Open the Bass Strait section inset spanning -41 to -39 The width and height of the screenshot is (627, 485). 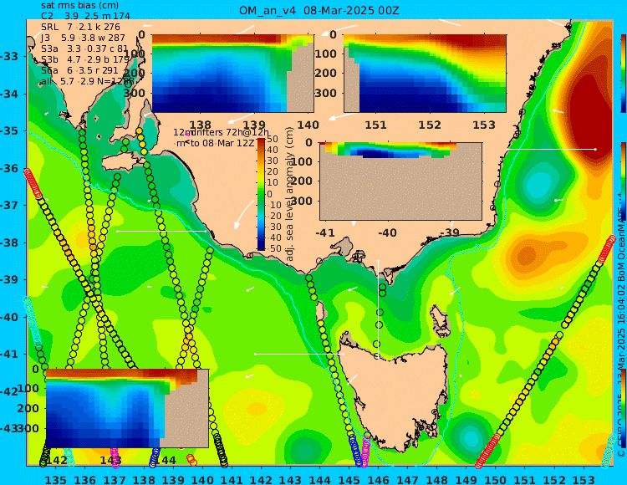pos(400,181)
